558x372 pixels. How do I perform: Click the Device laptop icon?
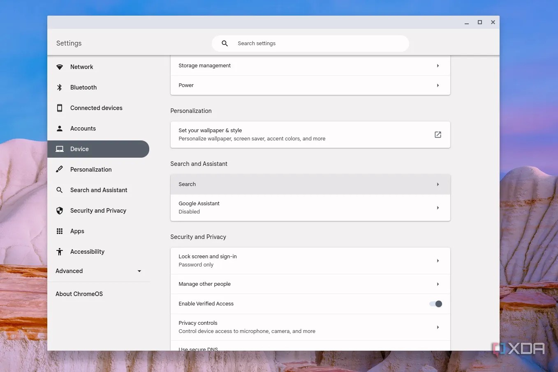click(x=60, y=149)
